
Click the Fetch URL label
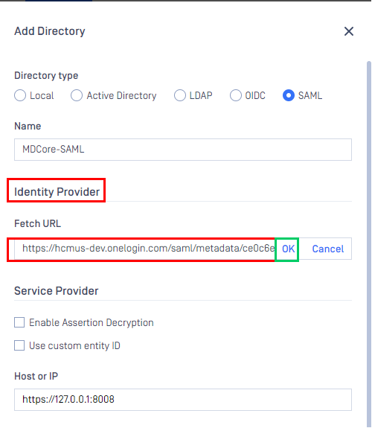[x=38, y=223]
